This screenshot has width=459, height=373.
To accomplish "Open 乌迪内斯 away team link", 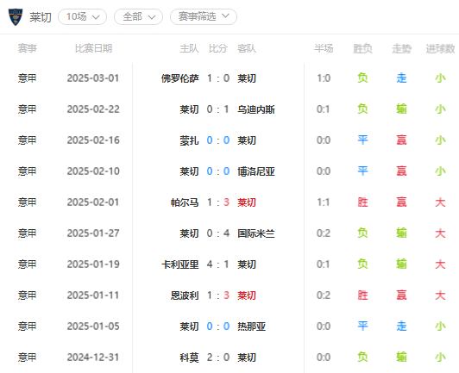I will pyautogui.click(x=256, y=109).
